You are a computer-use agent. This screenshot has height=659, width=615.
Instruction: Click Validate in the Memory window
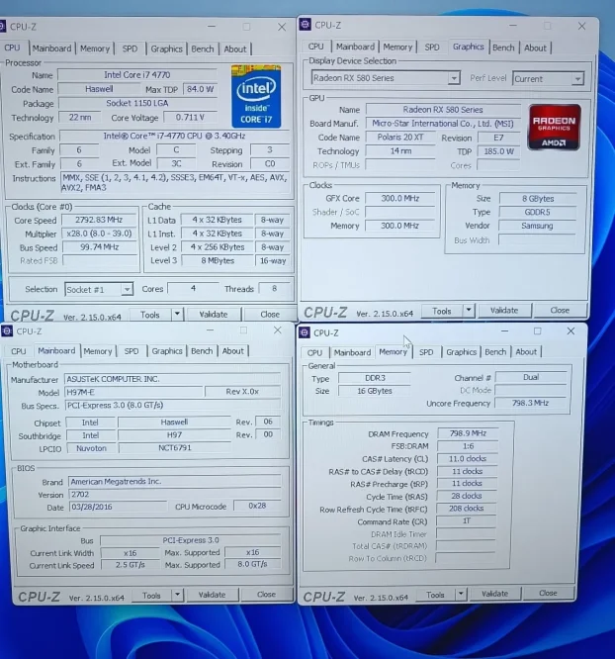click(494, 594)
